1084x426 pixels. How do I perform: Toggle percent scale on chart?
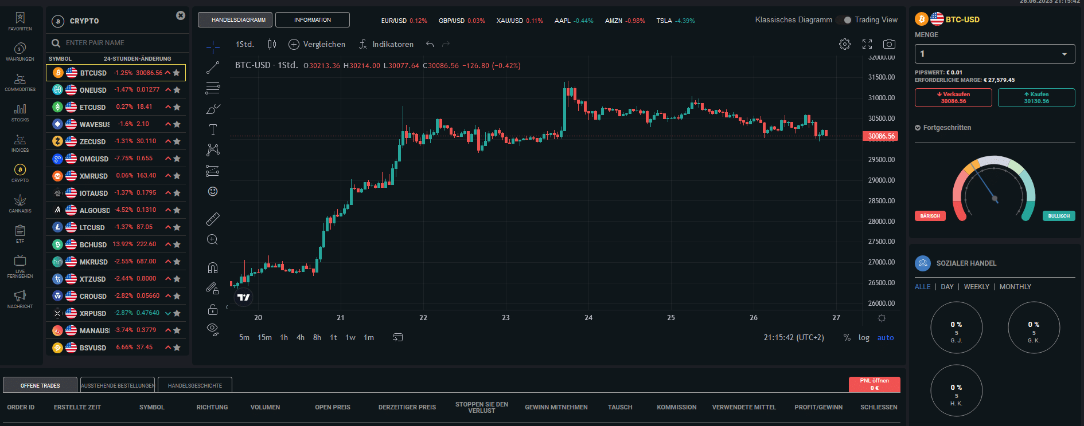pos(847,338)
